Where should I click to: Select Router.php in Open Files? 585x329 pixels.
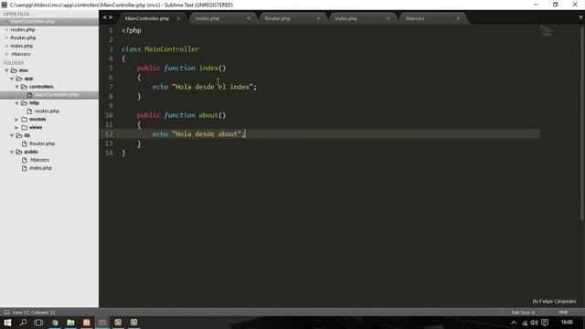tap(23, 38)
